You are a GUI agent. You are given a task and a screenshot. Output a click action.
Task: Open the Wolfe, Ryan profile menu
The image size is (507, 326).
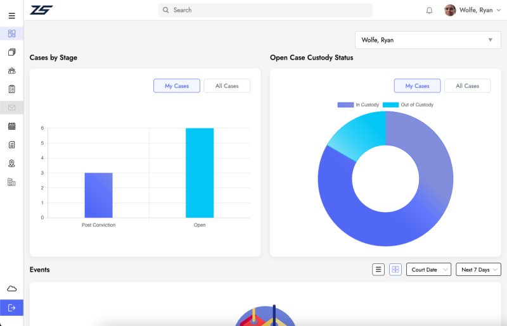[472, 10]
